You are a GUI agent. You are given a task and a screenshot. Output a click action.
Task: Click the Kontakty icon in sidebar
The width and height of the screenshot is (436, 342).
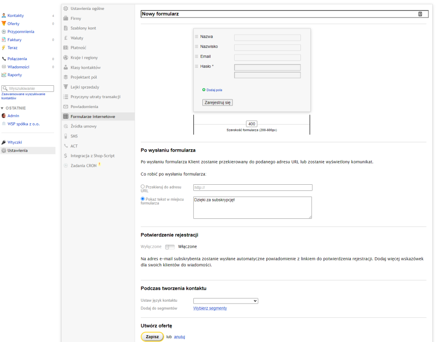[4, 16]
